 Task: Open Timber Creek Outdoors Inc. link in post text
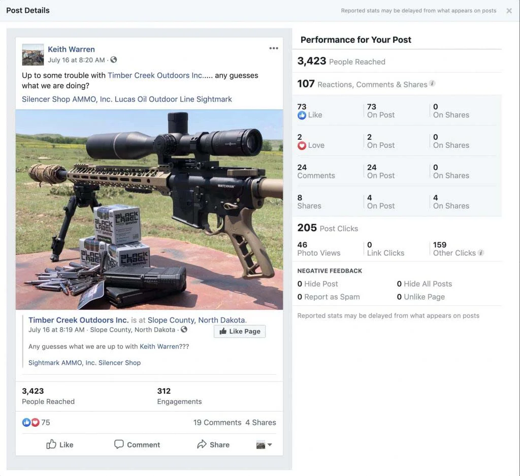[155, 75]
